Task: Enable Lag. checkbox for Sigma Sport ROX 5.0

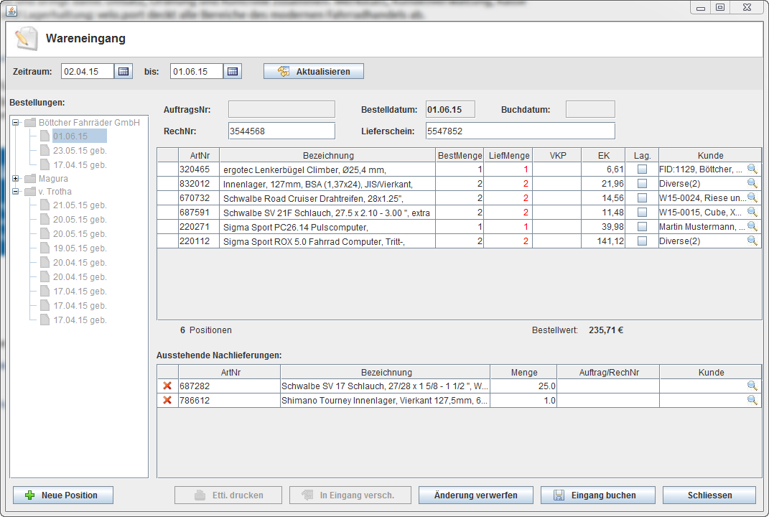Action: (x=642, y=241)
